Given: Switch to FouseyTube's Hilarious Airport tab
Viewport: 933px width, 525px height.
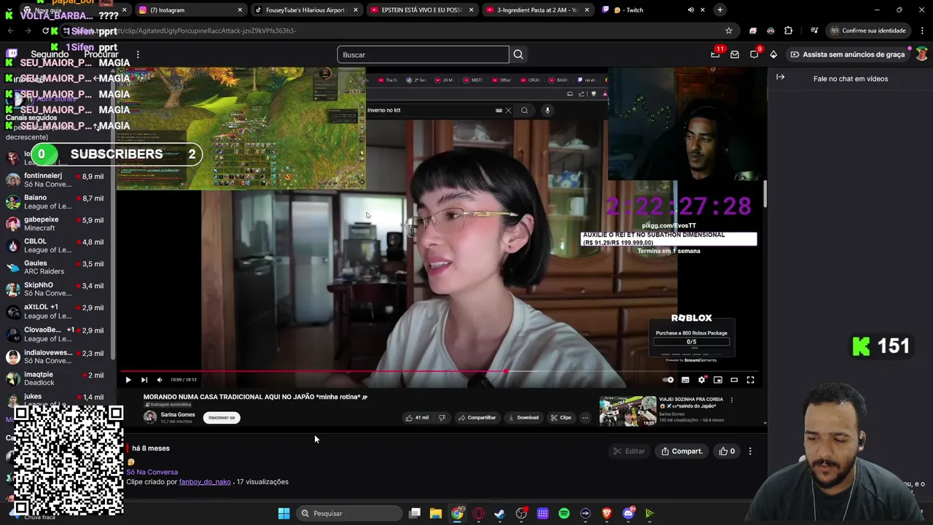Looking at the screenshot, I should click(x=305, y=10).
